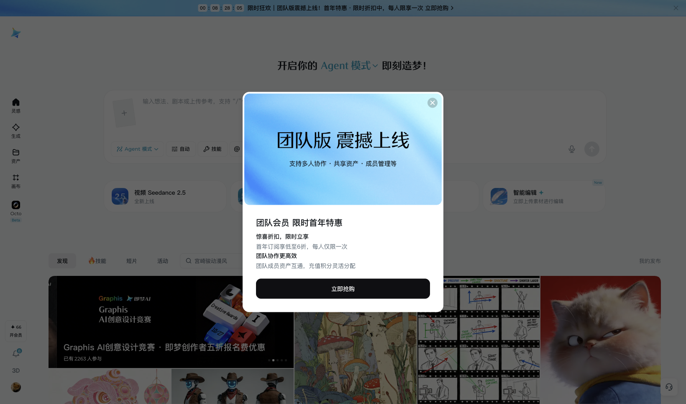Open the storyboard sketches thumbnail

pos(479,340)
